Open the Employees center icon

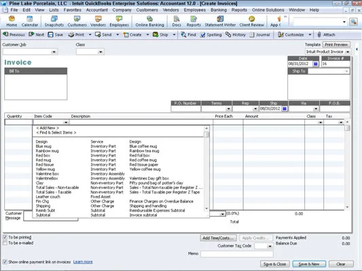coord(119,21)
